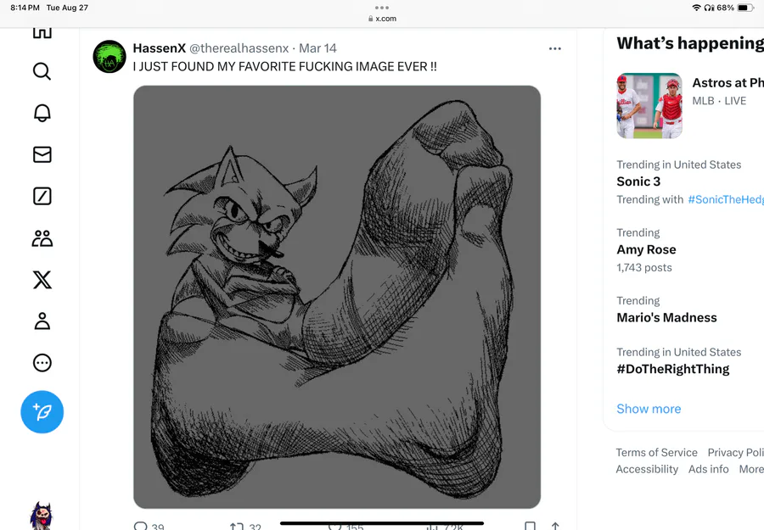Compose a new post with feather button

pos(42,412)
